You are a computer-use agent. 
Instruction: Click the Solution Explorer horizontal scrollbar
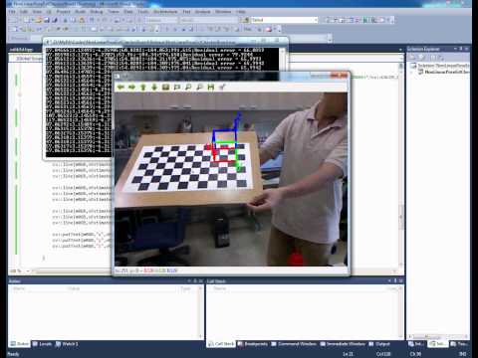(x=438, y=336)
